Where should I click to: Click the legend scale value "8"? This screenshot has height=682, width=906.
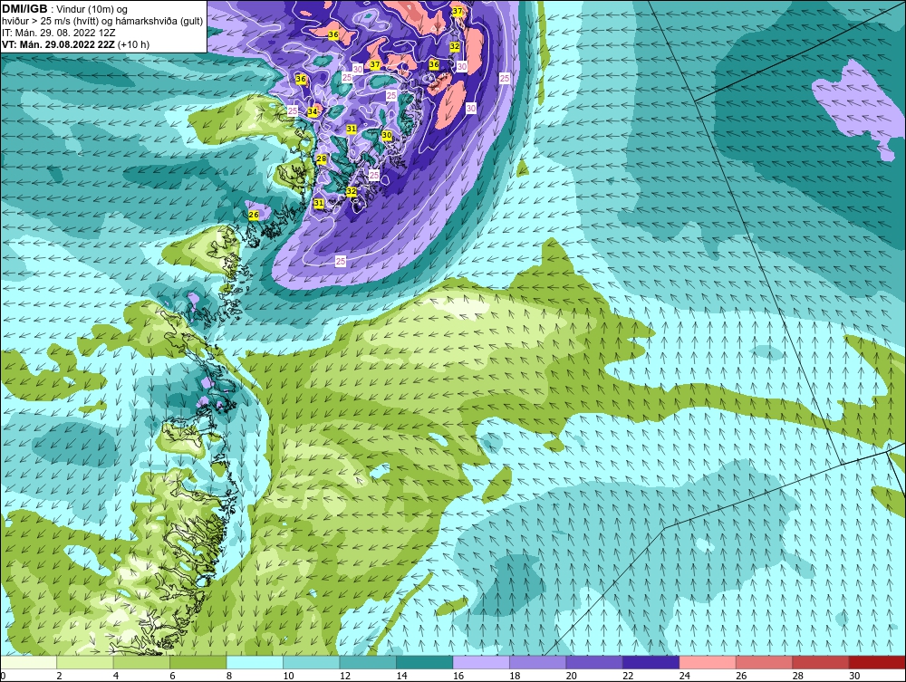click(229, 676)
